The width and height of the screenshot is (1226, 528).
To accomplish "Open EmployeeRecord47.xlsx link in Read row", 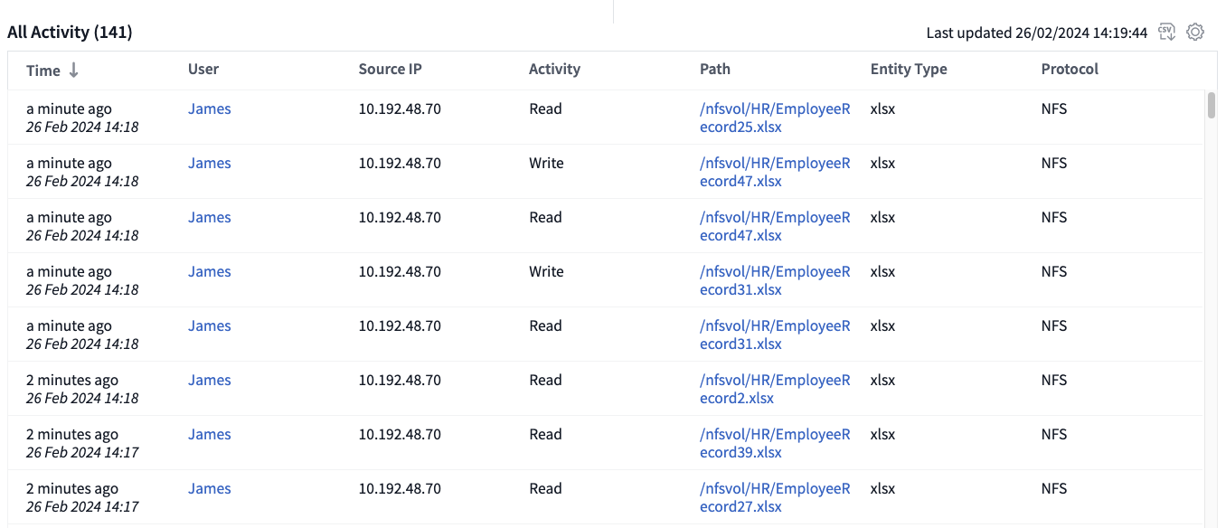I will tap(775, 226).
